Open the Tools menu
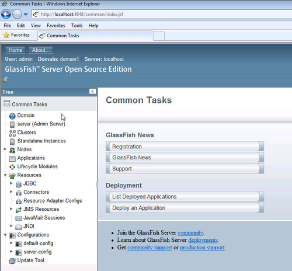 tap(77, 26)
